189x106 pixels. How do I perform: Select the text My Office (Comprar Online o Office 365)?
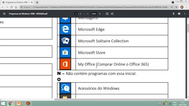pos(113,64)
